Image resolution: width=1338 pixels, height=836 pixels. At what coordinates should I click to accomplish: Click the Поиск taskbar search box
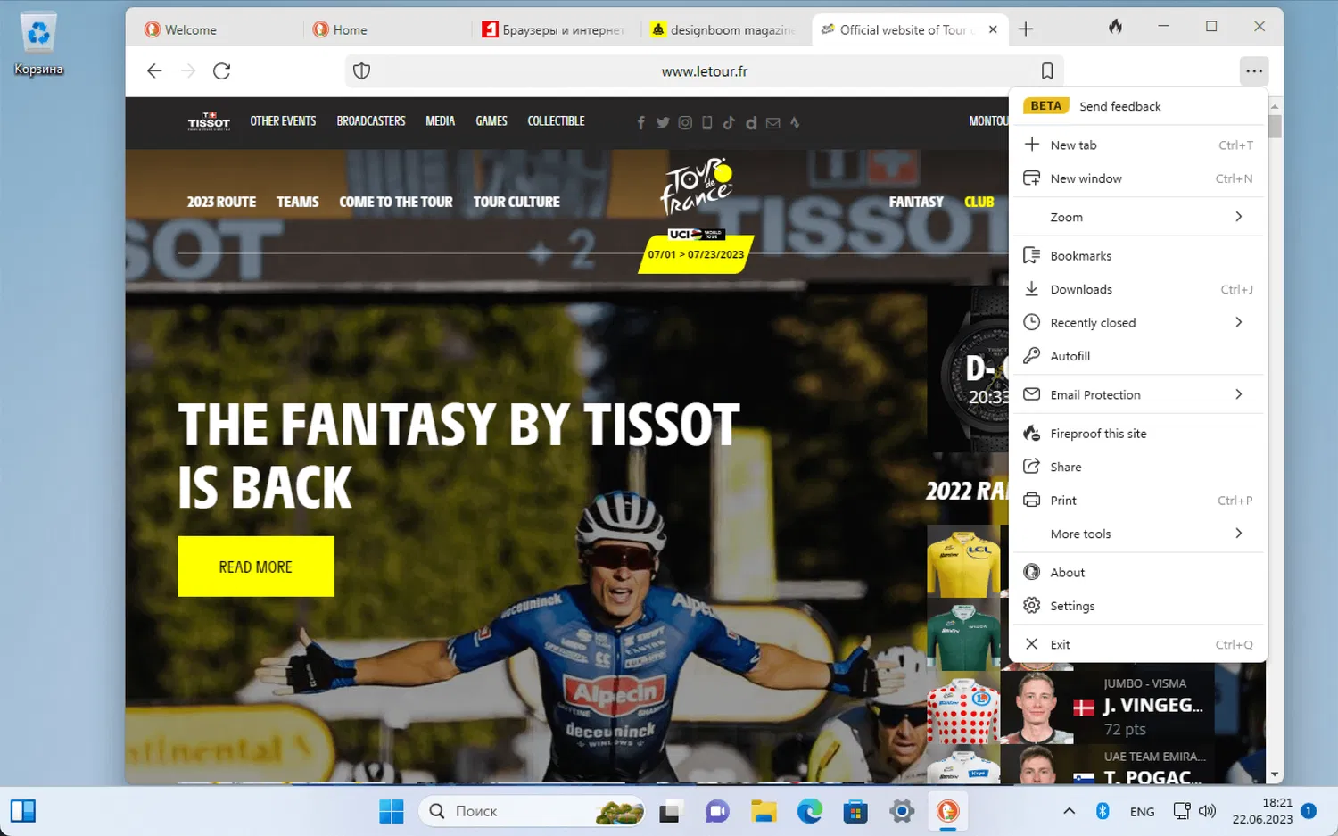532,811
